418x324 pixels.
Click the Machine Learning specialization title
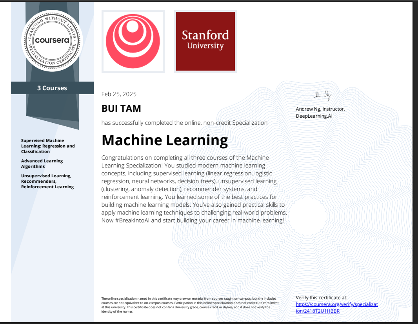coord(164,140)
